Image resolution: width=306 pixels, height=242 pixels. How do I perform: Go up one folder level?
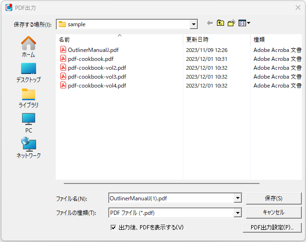point(220,23)
